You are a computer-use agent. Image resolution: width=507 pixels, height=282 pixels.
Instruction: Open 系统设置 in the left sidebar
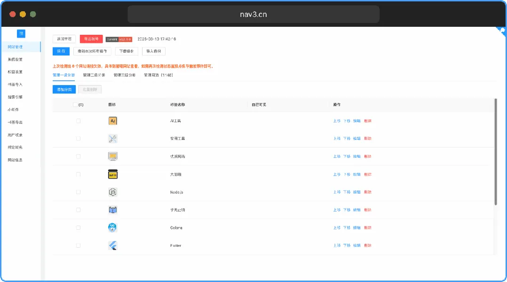tap(15, 60)
